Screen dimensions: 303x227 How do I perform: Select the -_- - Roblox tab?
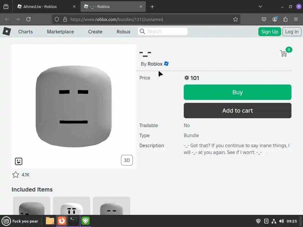coord(113,7)
